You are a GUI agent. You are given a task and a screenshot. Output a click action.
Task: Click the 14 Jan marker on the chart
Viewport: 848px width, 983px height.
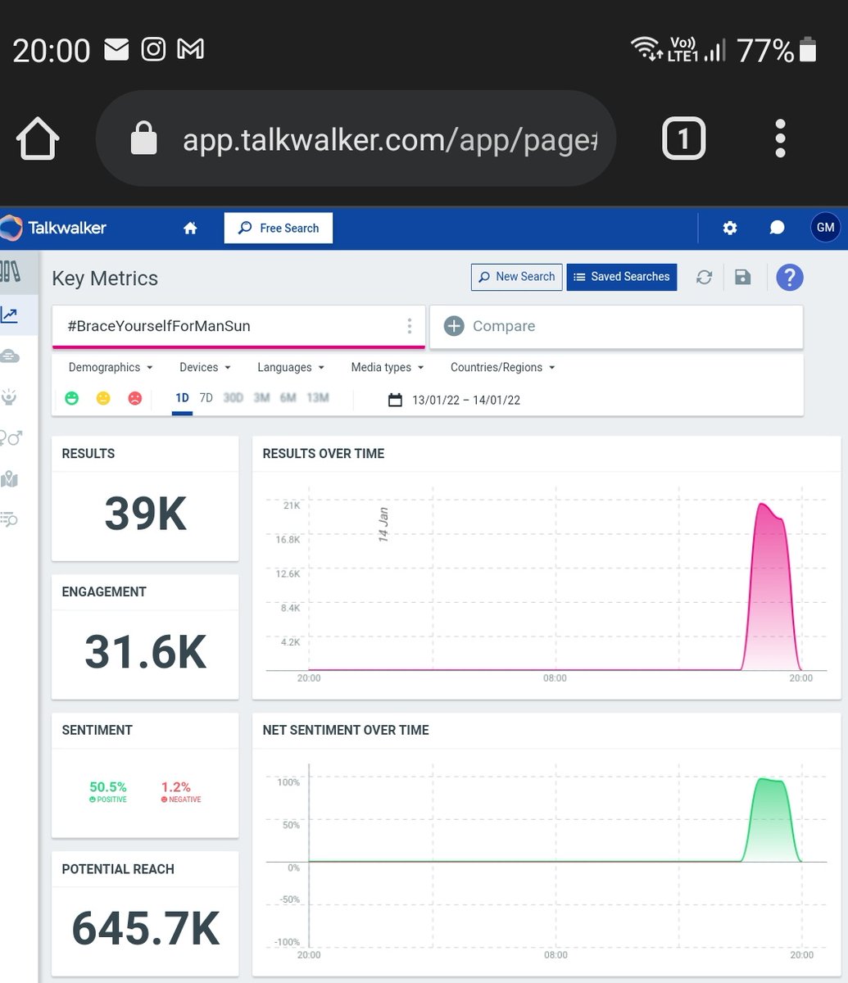pos(383,525)
